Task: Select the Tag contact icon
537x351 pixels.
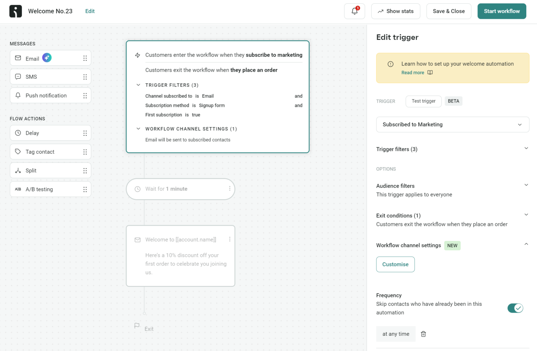Action: pos(18,151)
